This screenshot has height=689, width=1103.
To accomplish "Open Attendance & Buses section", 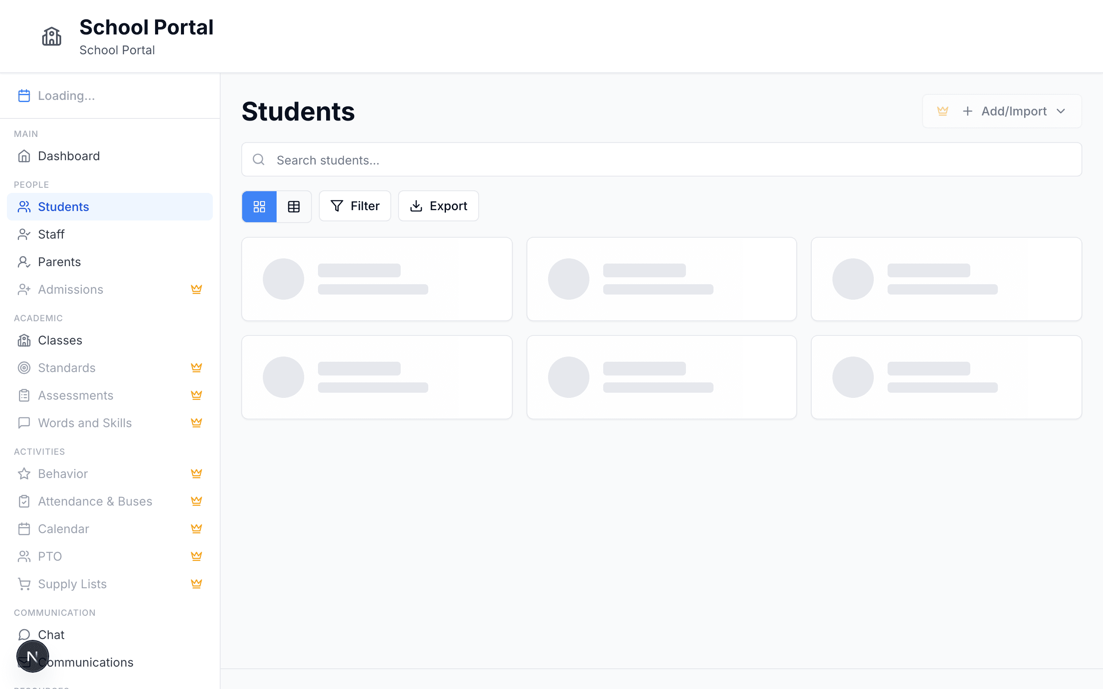I will [95, 501].
